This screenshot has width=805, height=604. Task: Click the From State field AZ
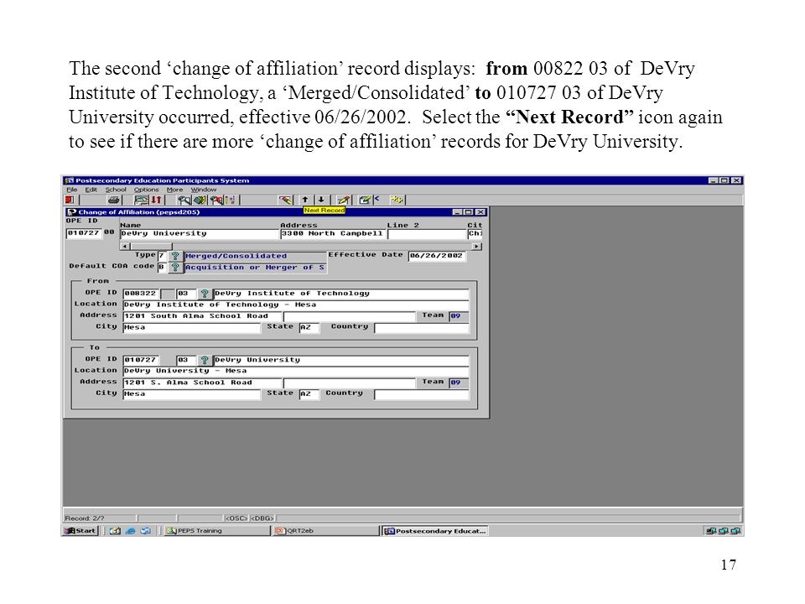pyautogui.click(x=309, y=327)
